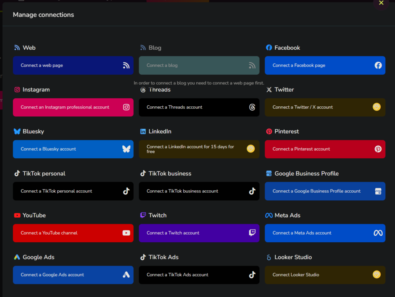Connect a TikTok Ads account
Screen dimensions: 395x297
[x=193, y=275]
